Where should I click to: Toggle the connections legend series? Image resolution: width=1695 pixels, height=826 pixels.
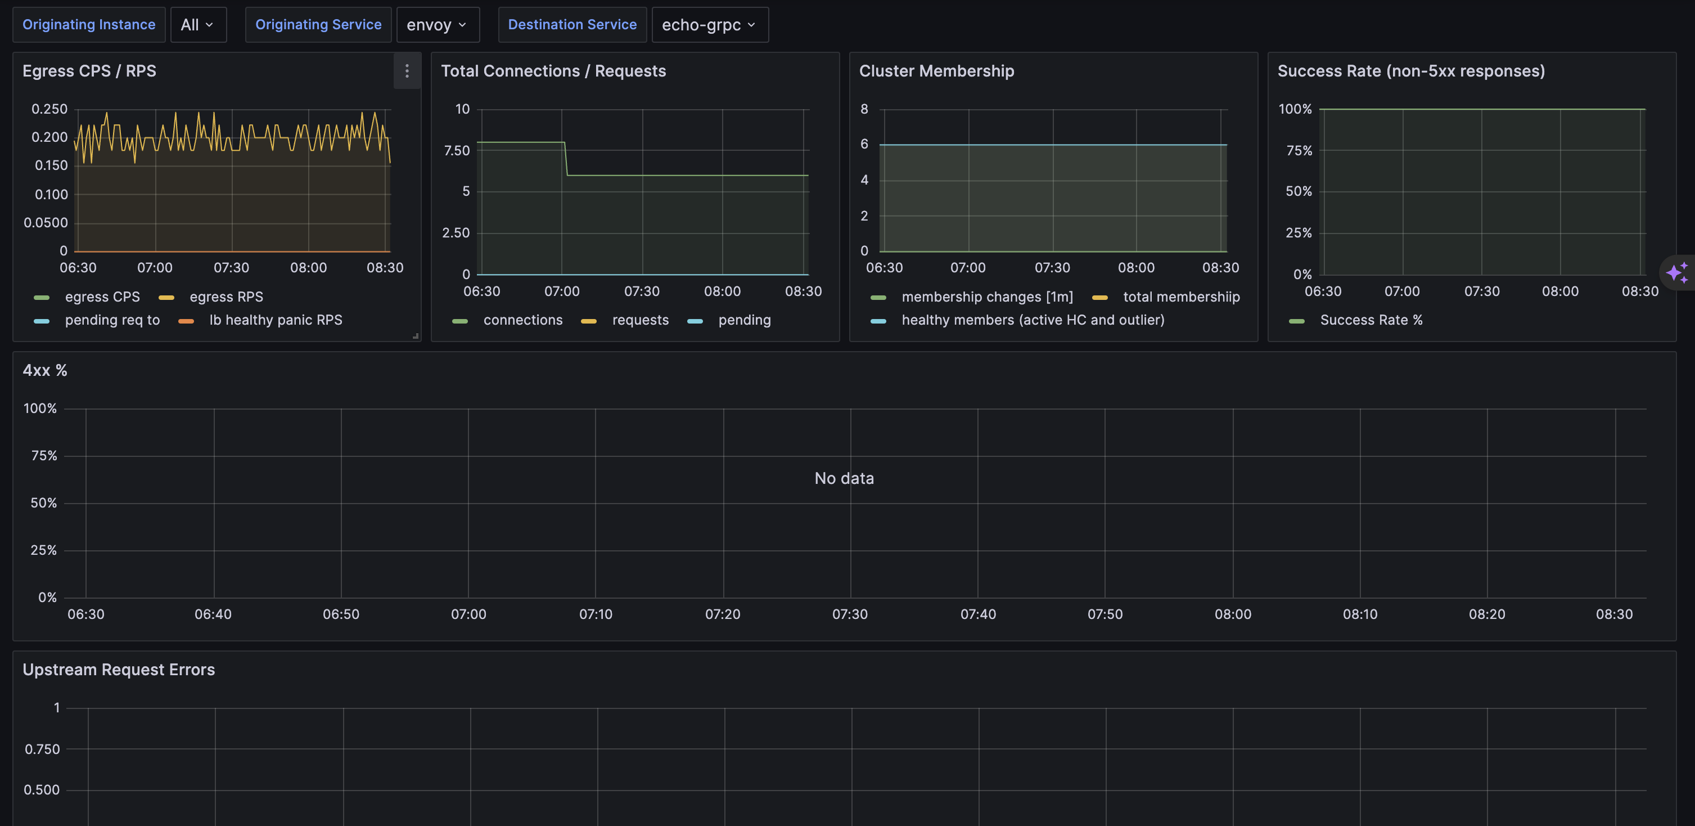523,320
